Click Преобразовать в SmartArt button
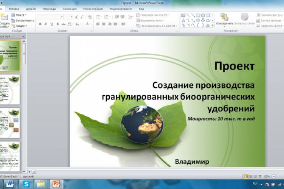The image size is (284, 189). point(157,26)
